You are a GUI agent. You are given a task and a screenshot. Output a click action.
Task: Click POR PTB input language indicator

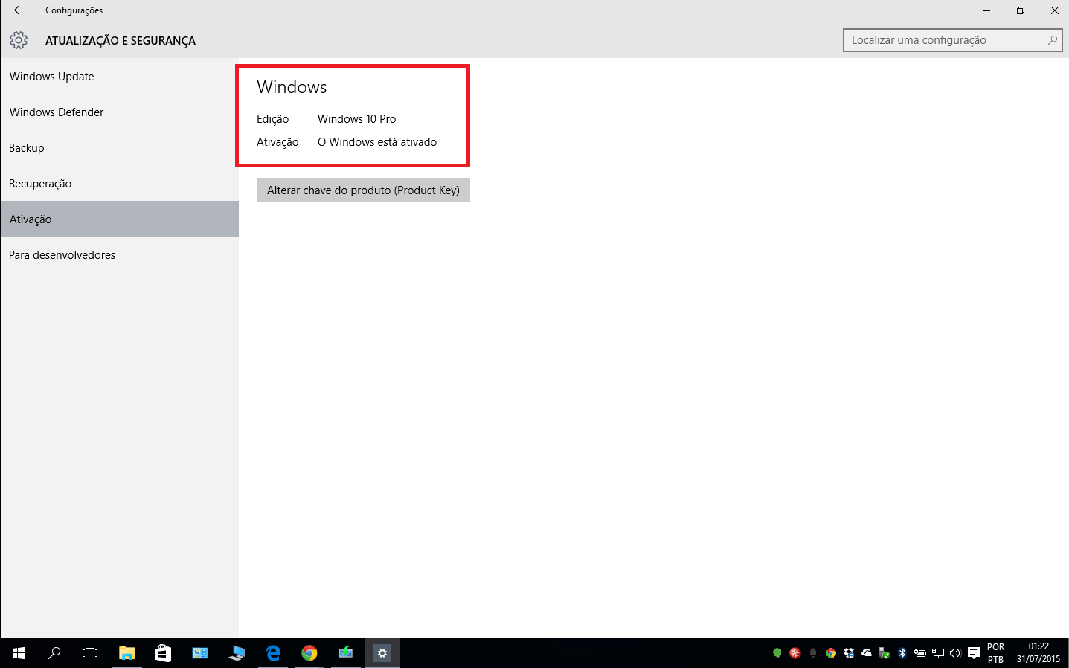[x=996, y=653]
